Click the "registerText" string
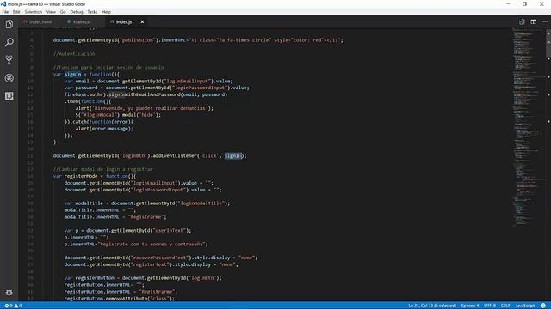 click(150, 264)
